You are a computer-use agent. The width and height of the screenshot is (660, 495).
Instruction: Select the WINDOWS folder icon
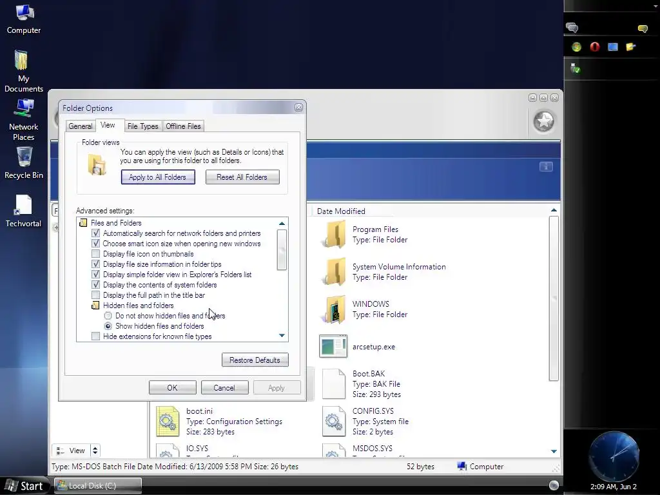[334, 309]
